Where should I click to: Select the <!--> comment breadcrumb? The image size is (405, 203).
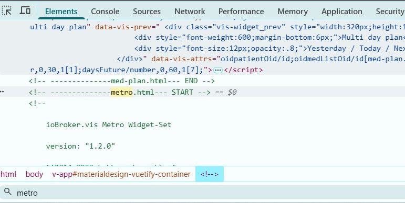tap(210, 174)
